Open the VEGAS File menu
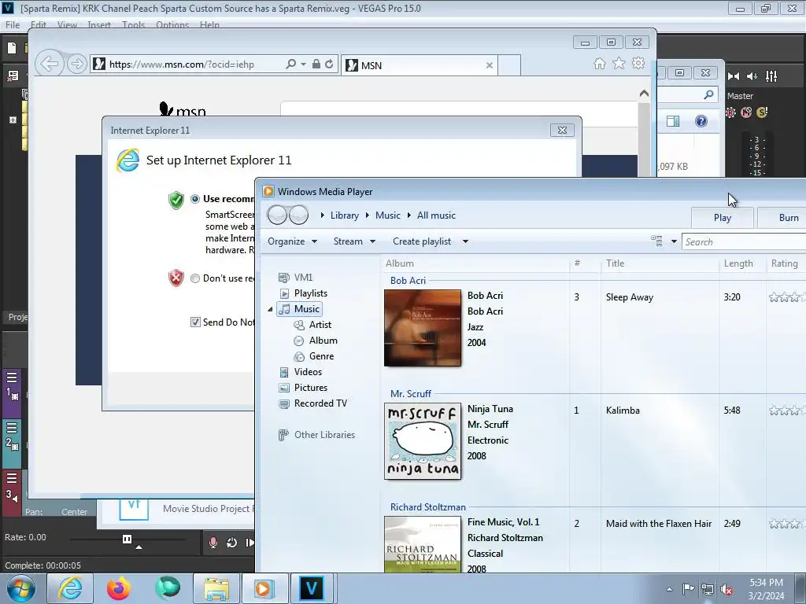The width and height of the screenshot is (806, 604). (13, 24)
